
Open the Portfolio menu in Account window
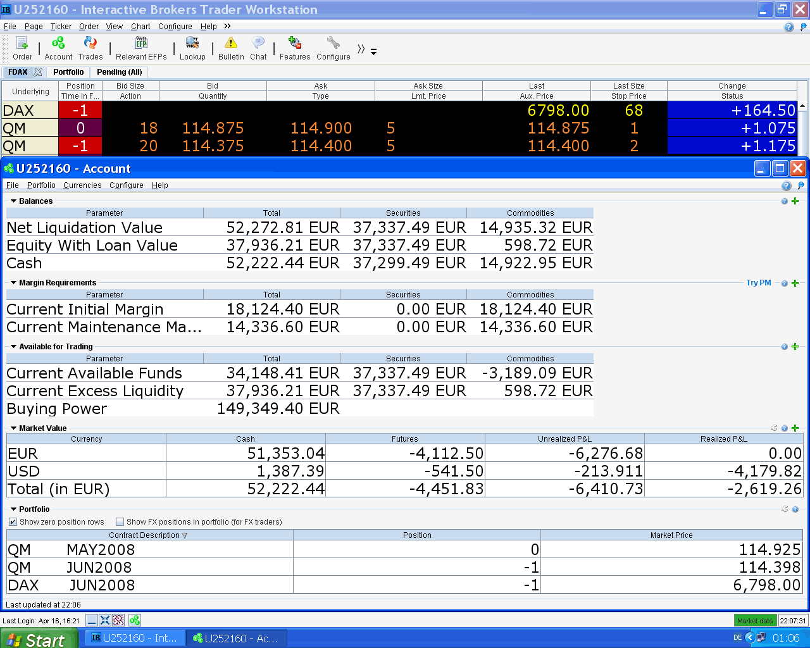click(x=41, y=185)
